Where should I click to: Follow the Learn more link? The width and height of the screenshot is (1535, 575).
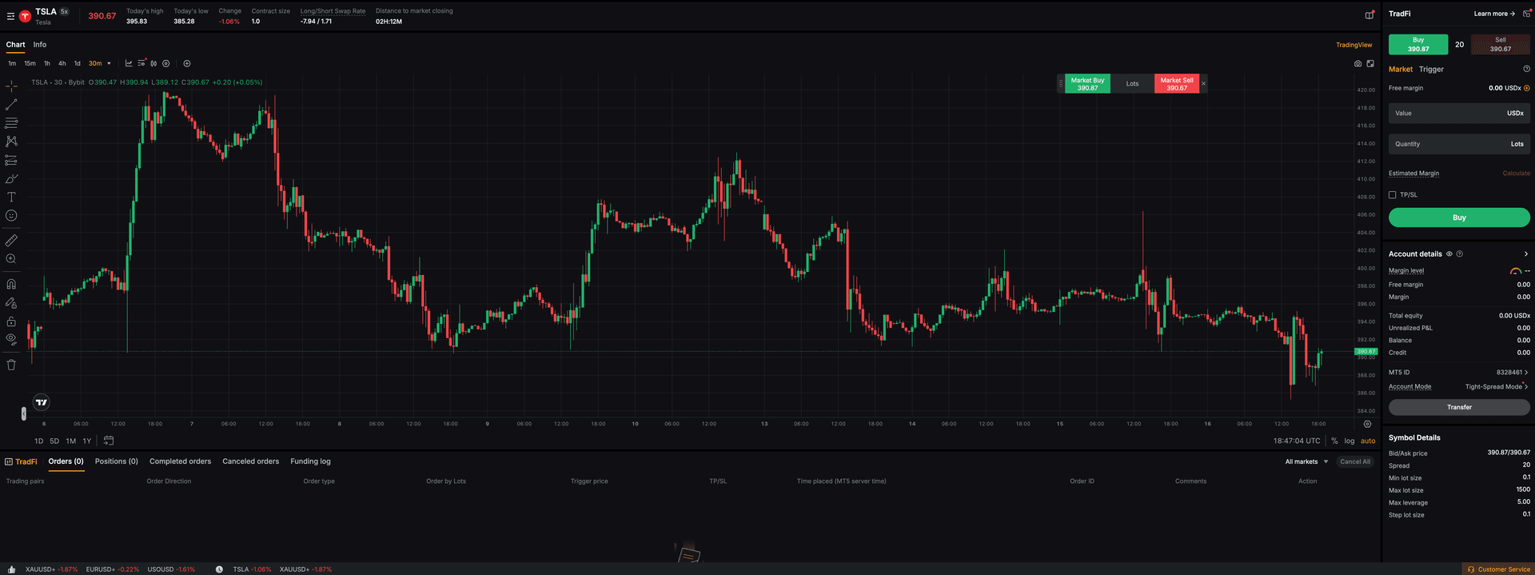click(1494, 14)
